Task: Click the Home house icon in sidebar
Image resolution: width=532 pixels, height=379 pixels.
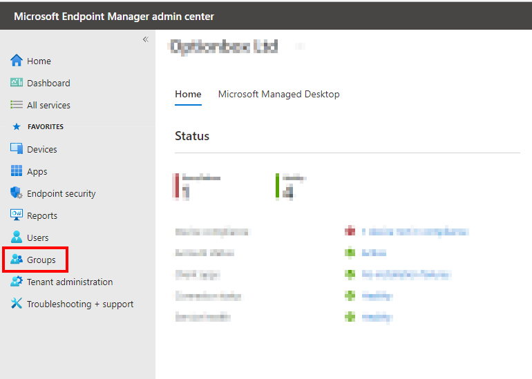Action: [x=17, y=61]
